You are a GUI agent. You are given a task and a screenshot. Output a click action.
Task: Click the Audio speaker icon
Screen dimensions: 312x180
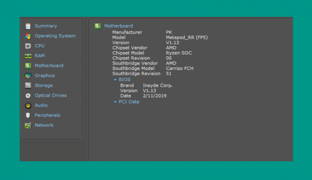[x=28, y=106]
